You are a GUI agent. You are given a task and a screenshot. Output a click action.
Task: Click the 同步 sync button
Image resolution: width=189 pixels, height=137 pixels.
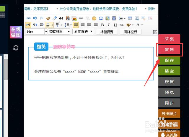point(169,103)
